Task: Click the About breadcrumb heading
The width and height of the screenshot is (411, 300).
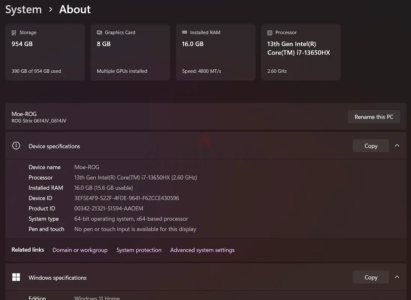Action: click(x=75, y=9)
